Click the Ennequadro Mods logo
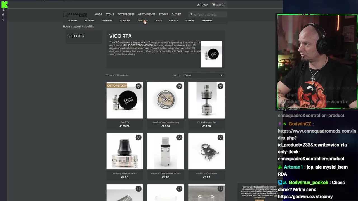Image resolution: width=358 pixels, height=201 pixels. point(75,15)
